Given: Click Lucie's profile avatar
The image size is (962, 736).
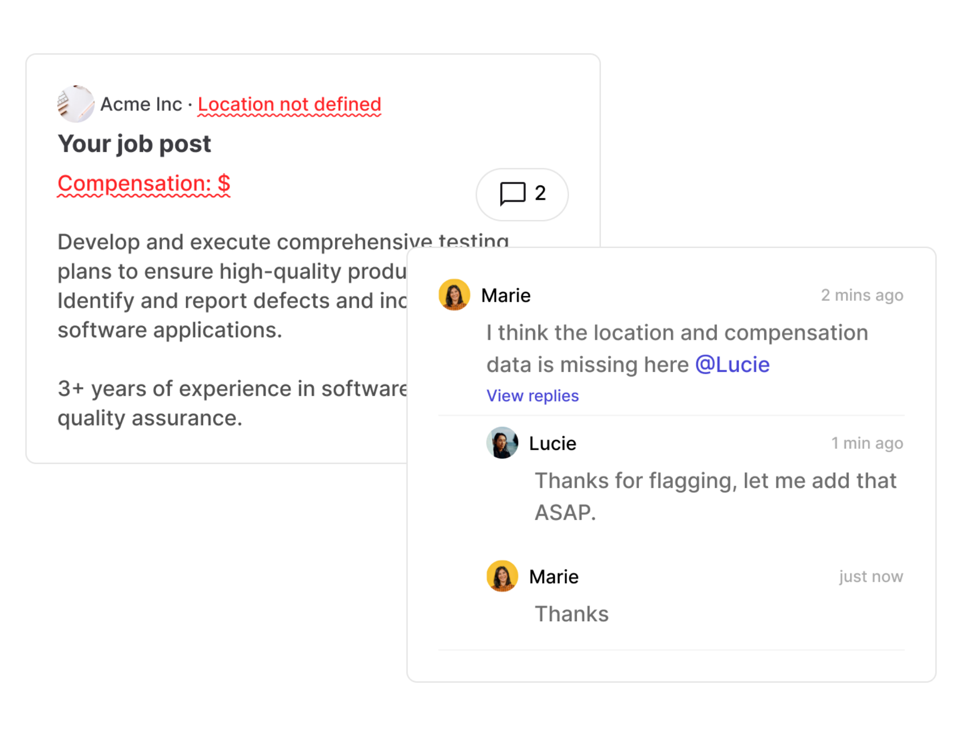Looking at the screenshot, I should pos(502,443).
